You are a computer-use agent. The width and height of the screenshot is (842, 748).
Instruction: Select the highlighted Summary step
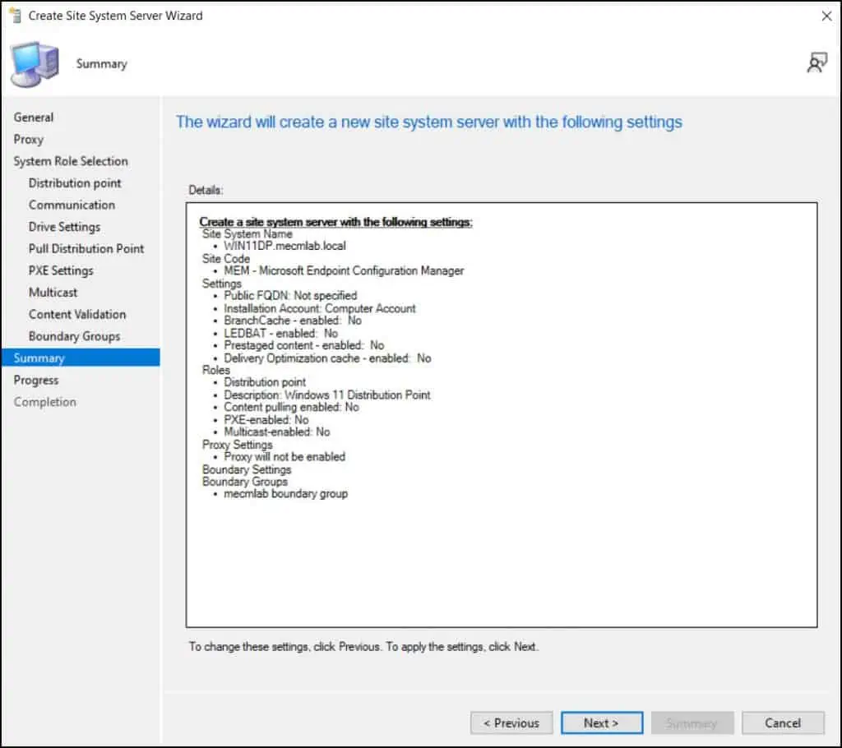pyautogui.click(x=39, y=358)
